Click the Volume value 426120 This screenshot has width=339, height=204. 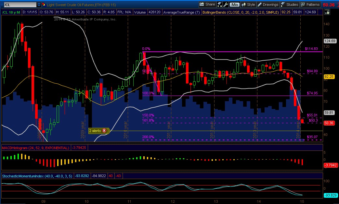(x=155, y=12)
